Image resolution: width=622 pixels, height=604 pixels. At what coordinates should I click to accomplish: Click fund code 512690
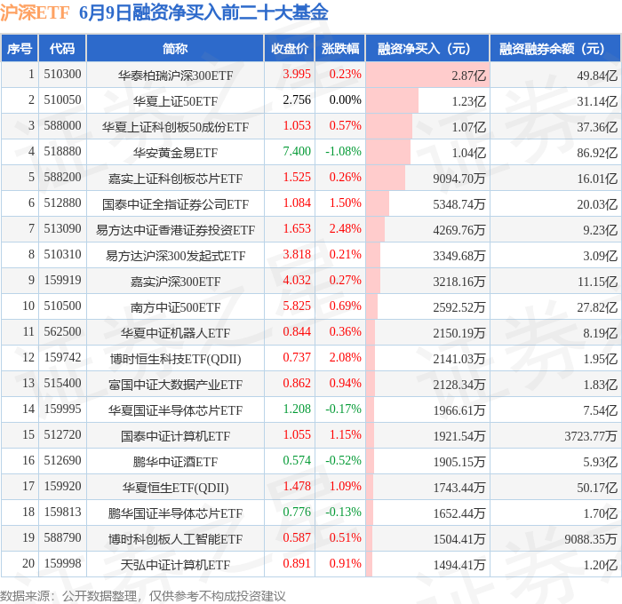[x=62, y=460]
